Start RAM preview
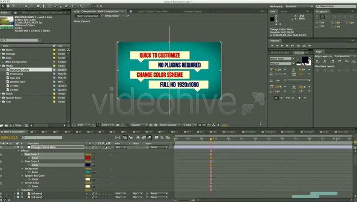This screenshot has height=202, width=357. click(310, 45)
